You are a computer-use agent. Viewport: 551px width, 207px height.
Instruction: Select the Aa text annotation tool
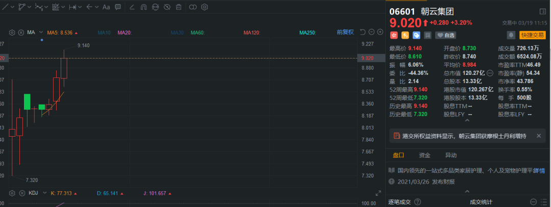pos(106,7)
